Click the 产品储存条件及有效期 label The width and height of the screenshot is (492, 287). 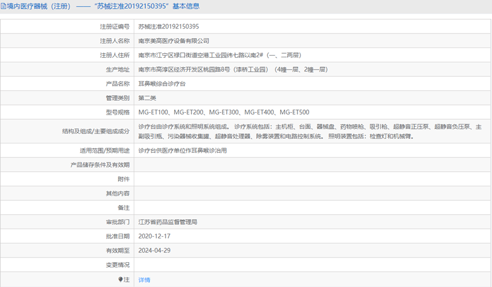100,165
